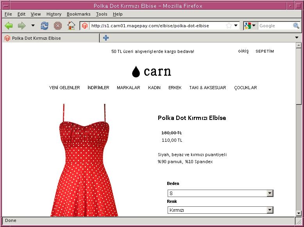The width and height of the screenshot is (304, 227).
Task: Click the forward navigation arrow
Action: (x=22, y=26)
